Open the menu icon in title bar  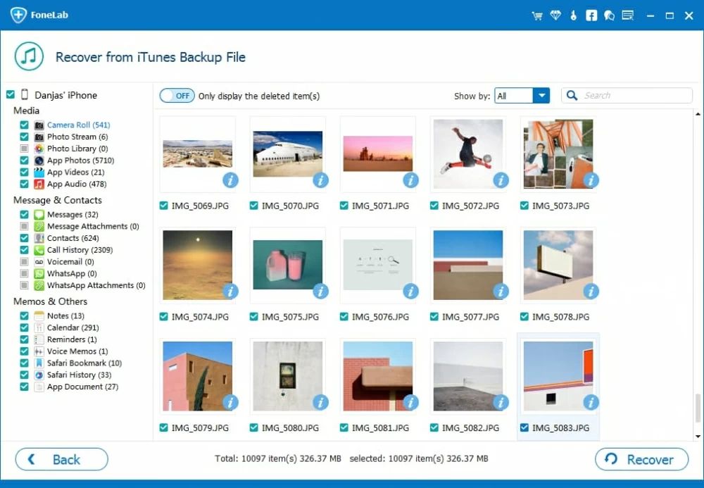click(627, 15)
